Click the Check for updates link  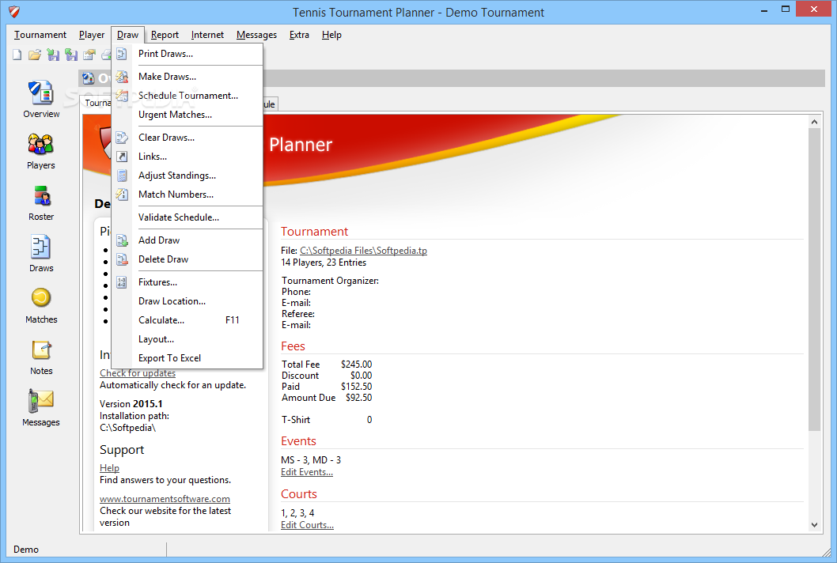(x=137, y=373)
